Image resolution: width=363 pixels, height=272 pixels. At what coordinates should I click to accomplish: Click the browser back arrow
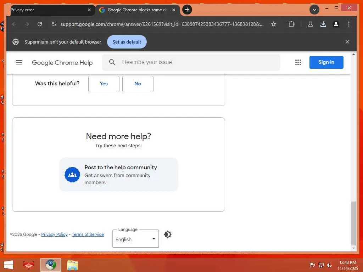tap(14, 24)
